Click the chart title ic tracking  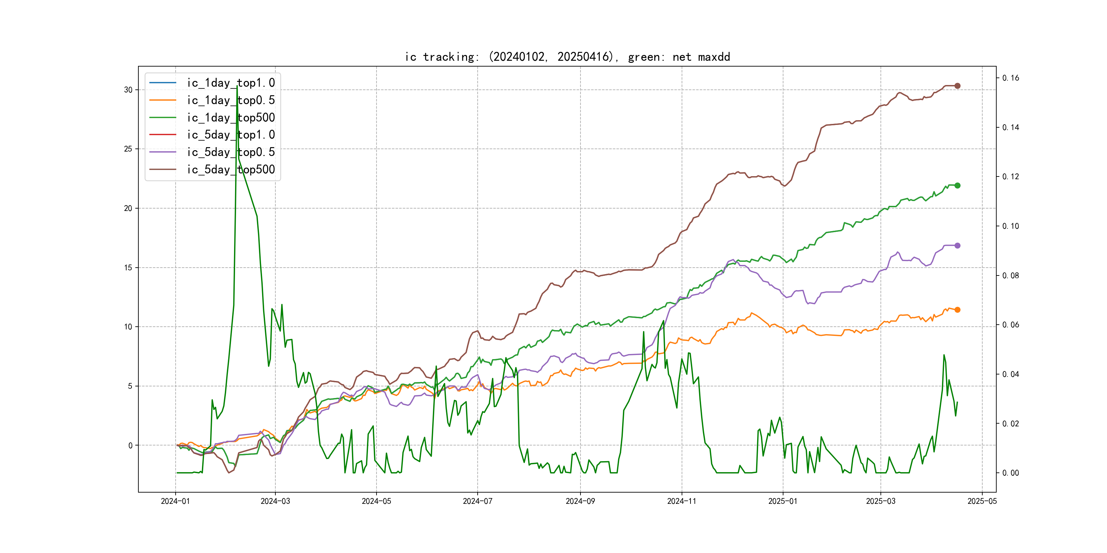[567, 57]
